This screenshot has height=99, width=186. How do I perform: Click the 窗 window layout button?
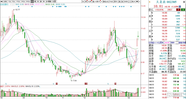(x=122, y=1)
